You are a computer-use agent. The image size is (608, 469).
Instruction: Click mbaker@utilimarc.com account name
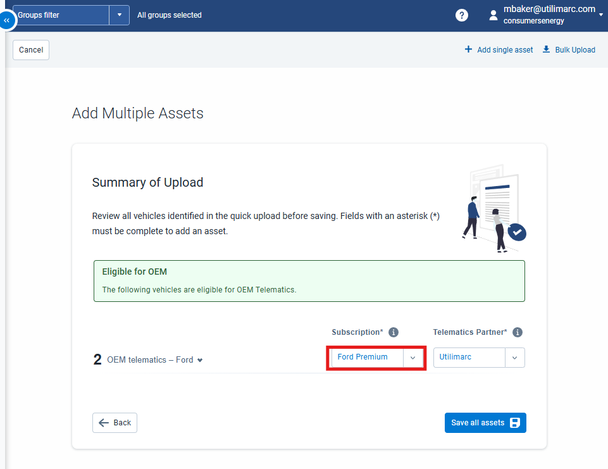tap(549, 9)
